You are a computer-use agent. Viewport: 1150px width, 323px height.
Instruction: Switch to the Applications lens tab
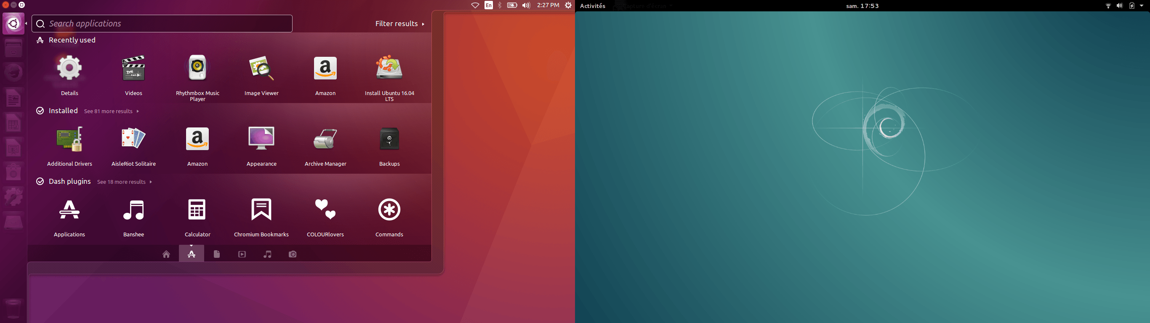tap(192, 254)
